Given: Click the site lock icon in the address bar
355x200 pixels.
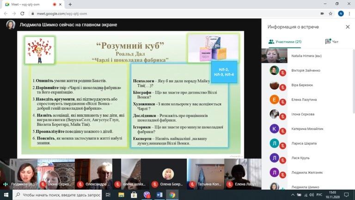Looking at the screenshot, I should click(x=33, y=13).
